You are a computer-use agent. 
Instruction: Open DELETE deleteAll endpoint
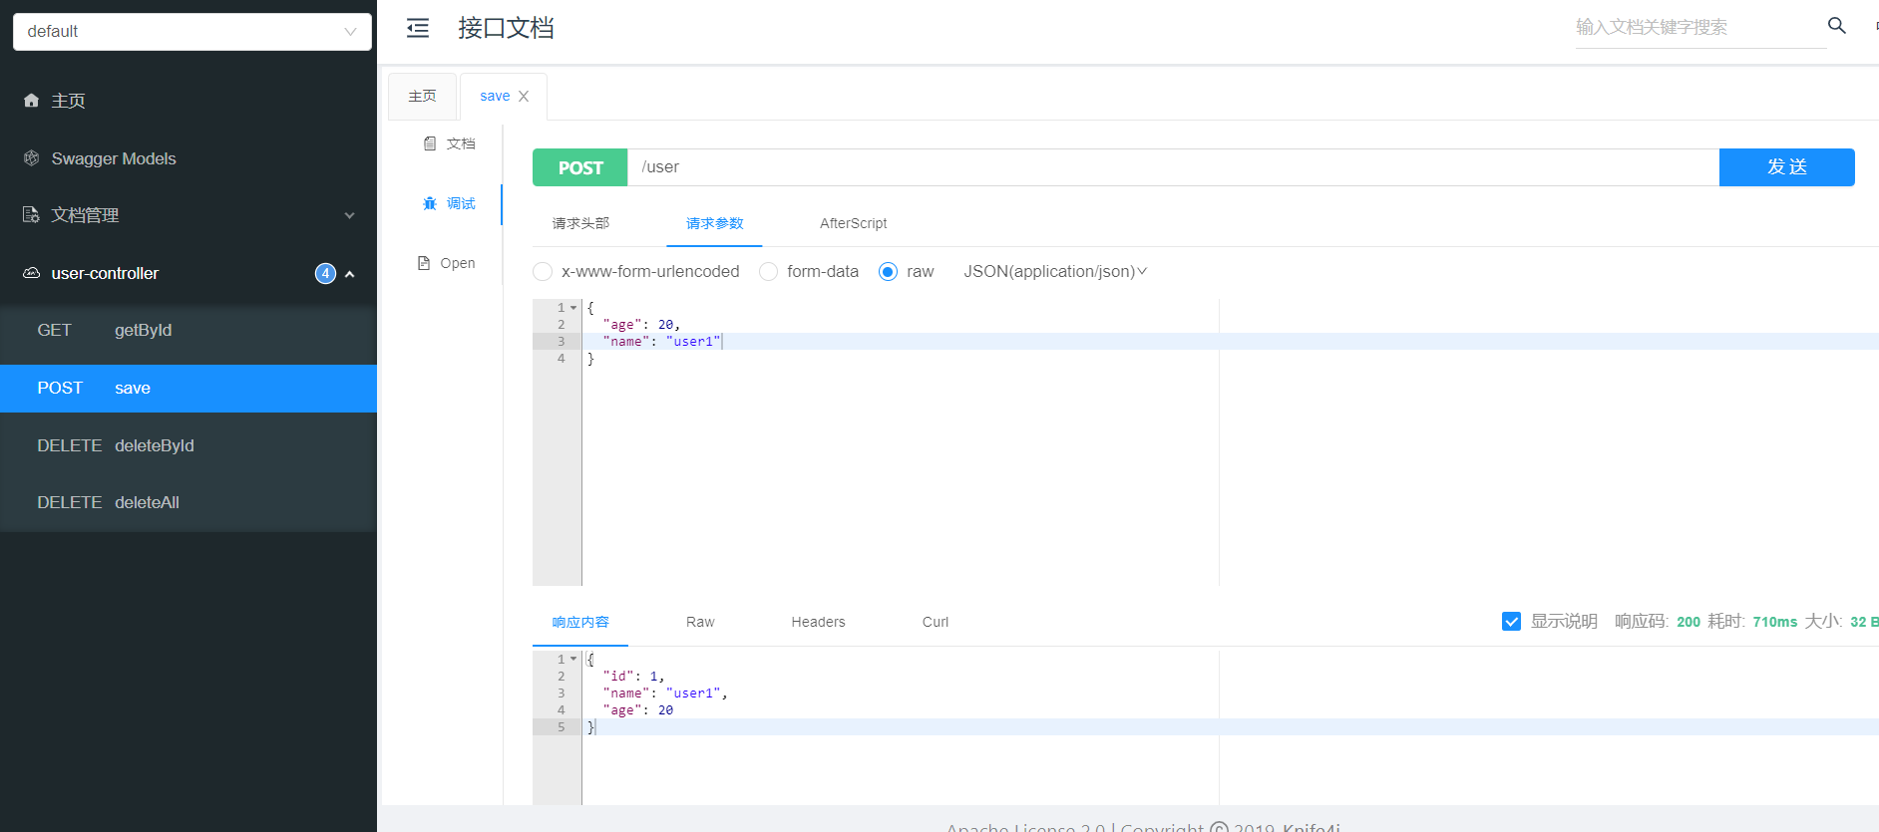(x=188, y=503)
